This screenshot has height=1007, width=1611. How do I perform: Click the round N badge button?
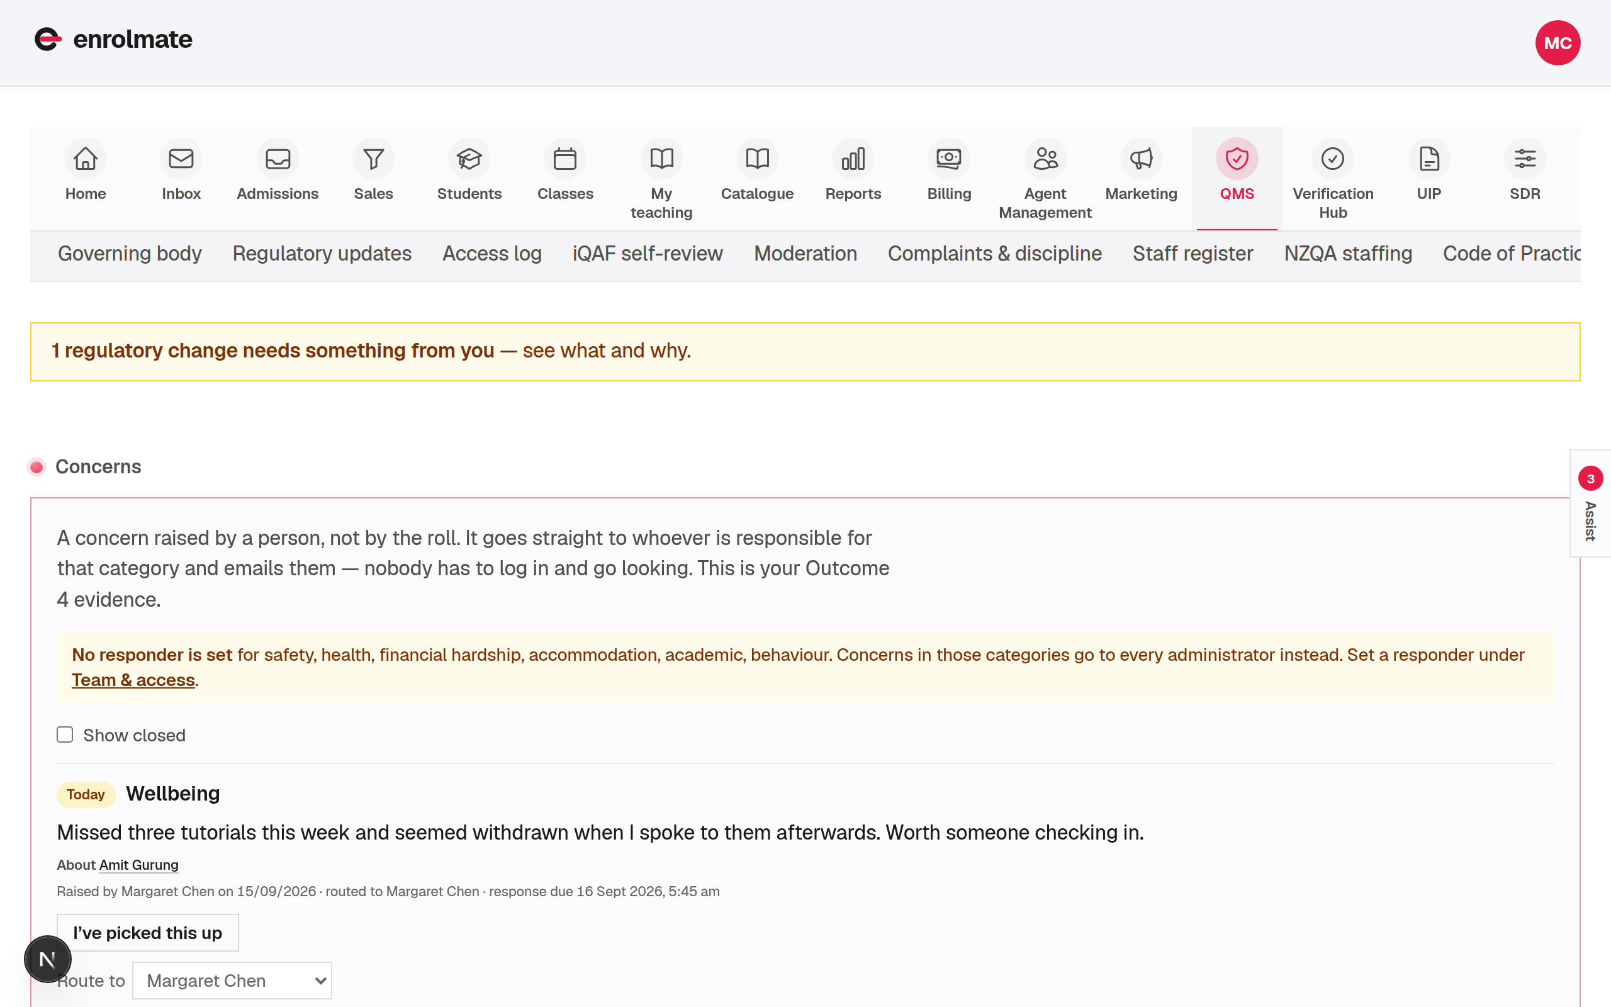[x=47, y=959]
